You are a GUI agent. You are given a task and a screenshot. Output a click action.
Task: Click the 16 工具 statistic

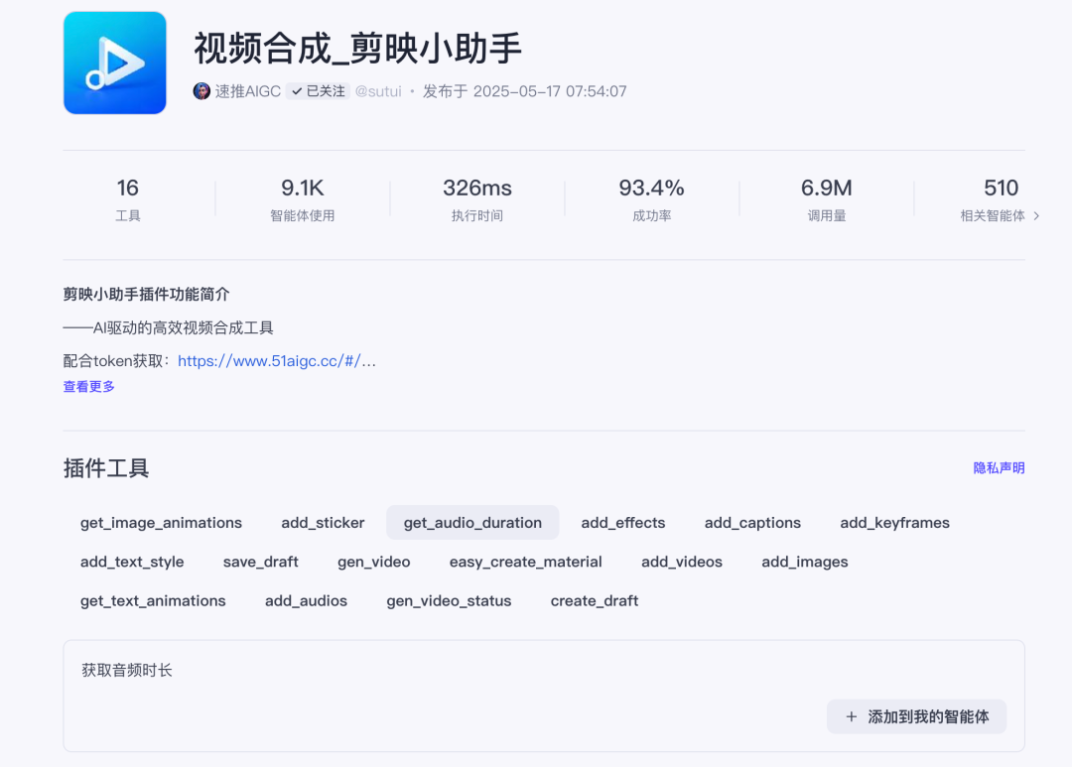(x=128, y=198)
